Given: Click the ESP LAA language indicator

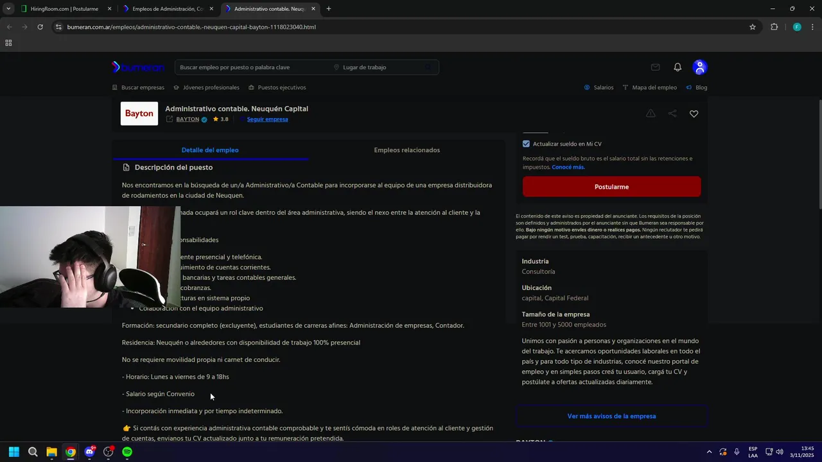Looking at the screenshot, I should coord(753,452).
